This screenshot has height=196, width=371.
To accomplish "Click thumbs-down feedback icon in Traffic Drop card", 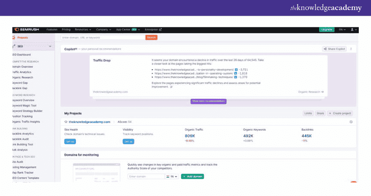I will [x=172, y=87].
